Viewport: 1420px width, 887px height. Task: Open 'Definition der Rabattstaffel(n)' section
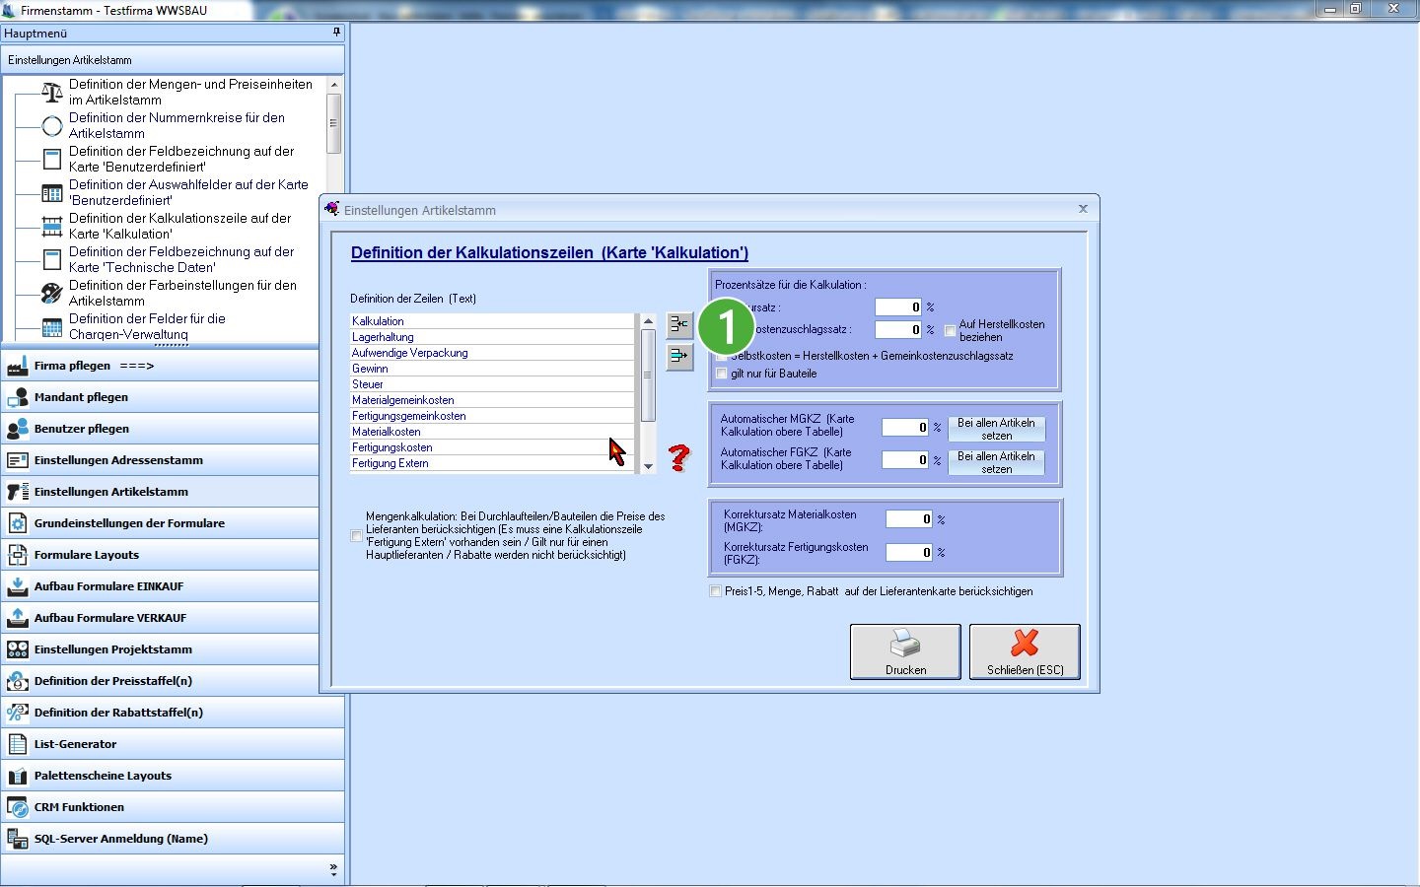tap(173, 713)
